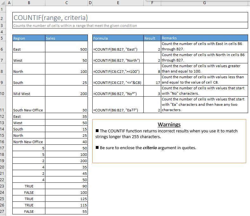Select the FALSE cell in row 24
This screenshot has width=250, height=216.
pyautogui.click(x=29, y=192)
